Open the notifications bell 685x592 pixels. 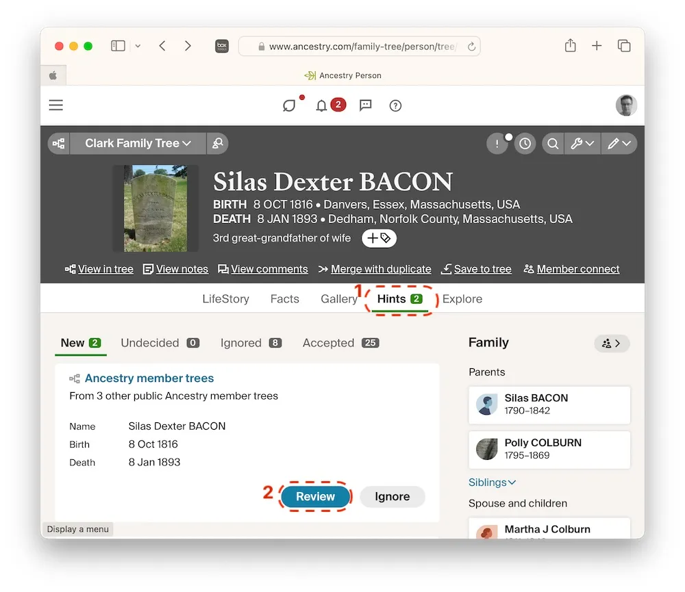pyautogui.click(x=321, y=105)
